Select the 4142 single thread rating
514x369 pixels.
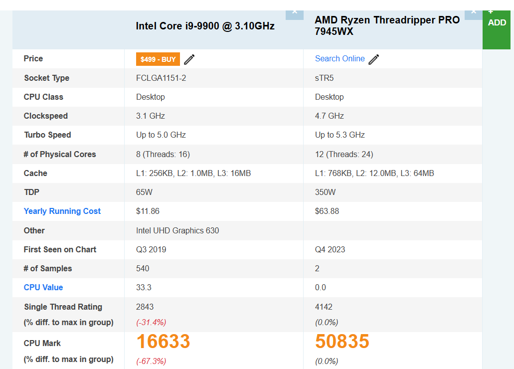324,307
